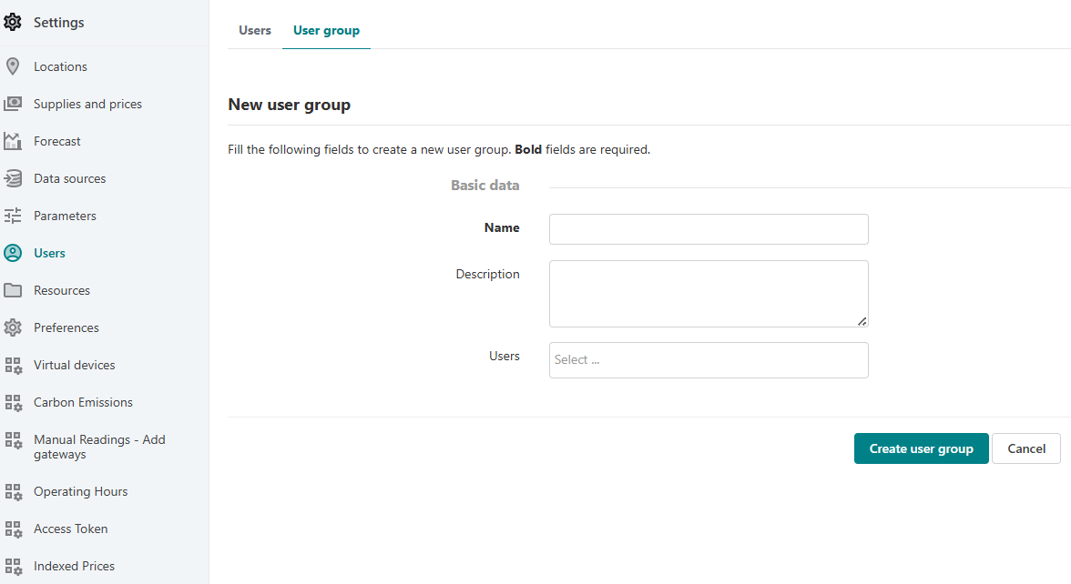Open the Virtual devices widget icon
The height and width of the screenshot is (584, 1071).
point(13,365)
